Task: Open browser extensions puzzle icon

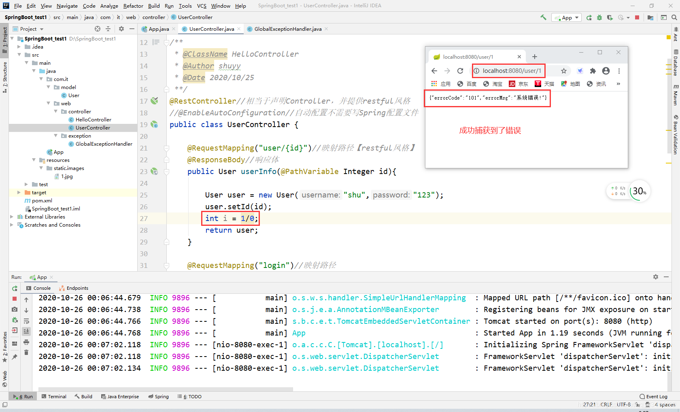Action: coord(593,71)
